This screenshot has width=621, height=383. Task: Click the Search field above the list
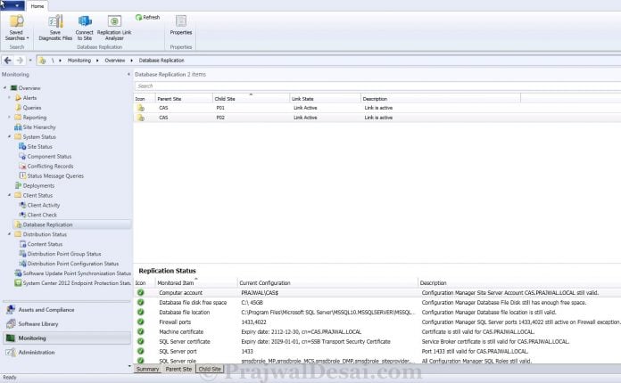point(377,86)
